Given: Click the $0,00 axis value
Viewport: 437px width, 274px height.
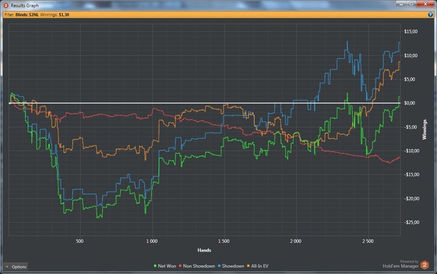Looking at the screenshot, I should pos(410,103).
